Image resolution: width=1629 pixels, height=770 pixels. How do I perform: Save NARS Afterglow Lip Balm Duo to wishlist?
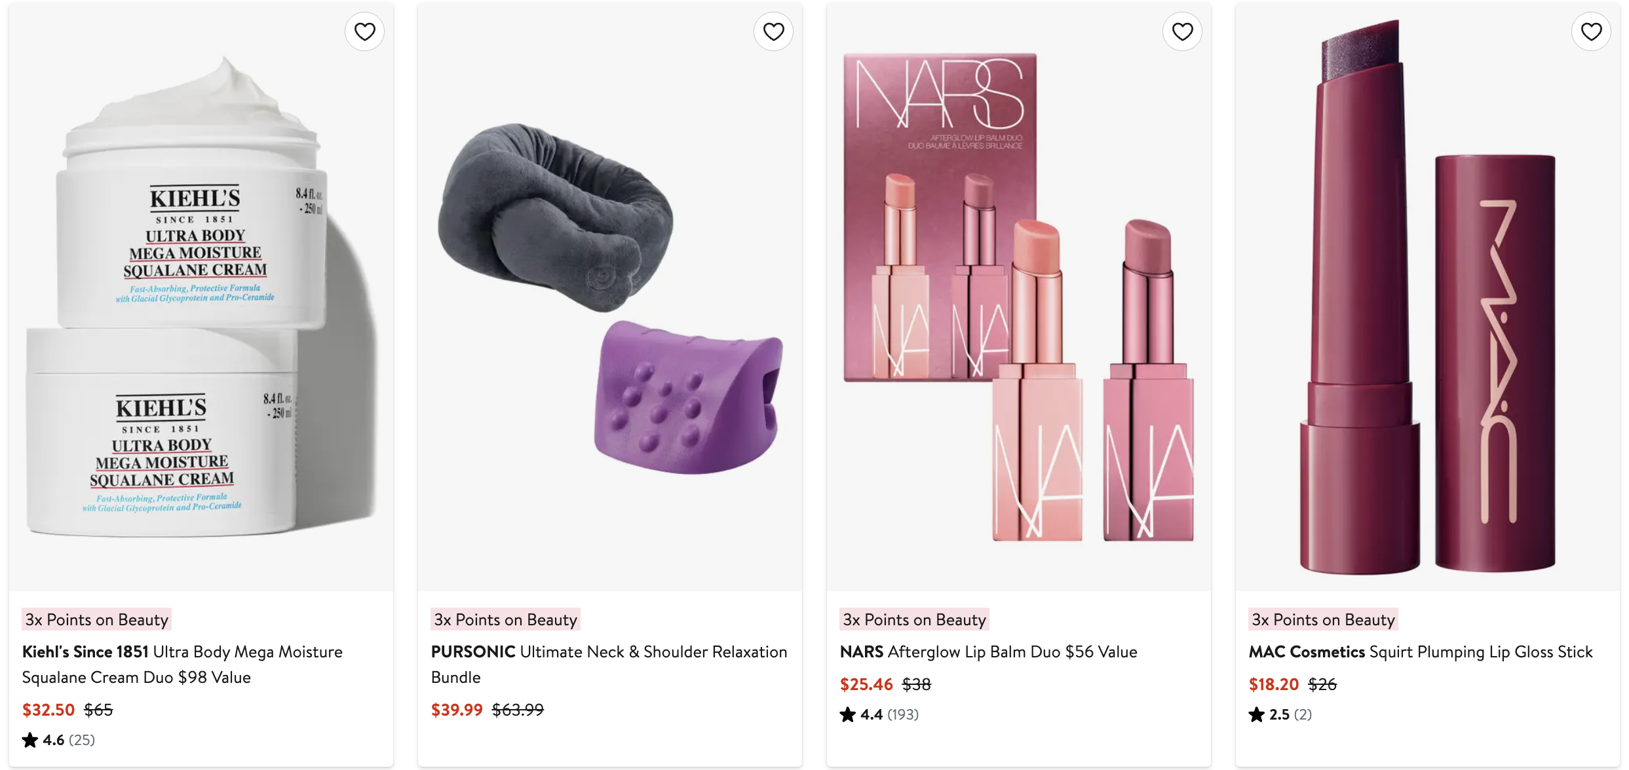coord(1182,31)
